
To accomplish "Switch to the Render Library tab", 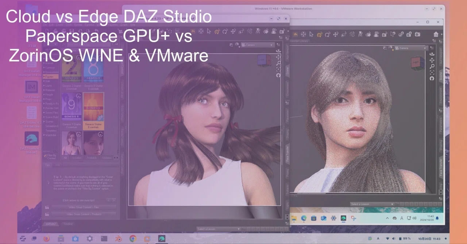I will 299,41.
